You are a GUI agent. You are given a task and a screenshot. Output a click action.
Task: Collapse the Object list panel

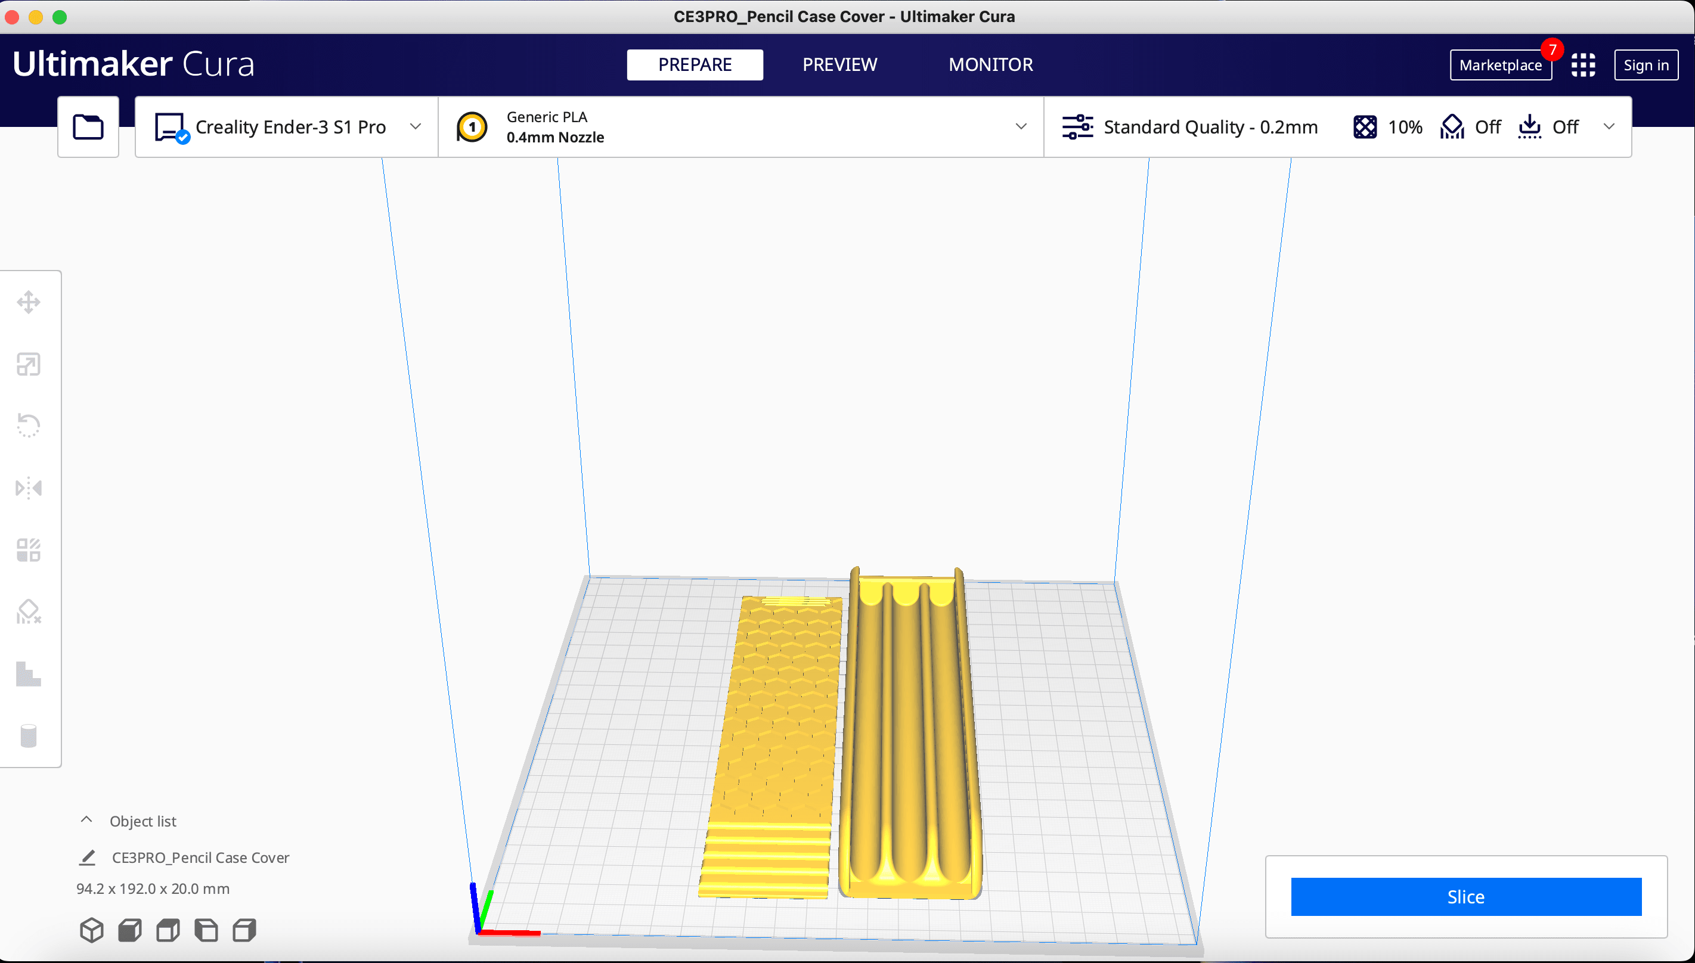click(86, 820)
